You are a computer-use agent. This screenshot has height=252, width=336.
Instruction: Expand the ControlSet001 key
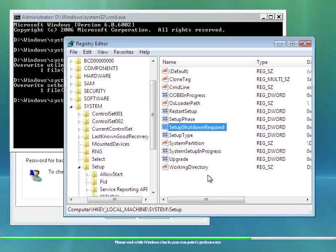[79, 114]
